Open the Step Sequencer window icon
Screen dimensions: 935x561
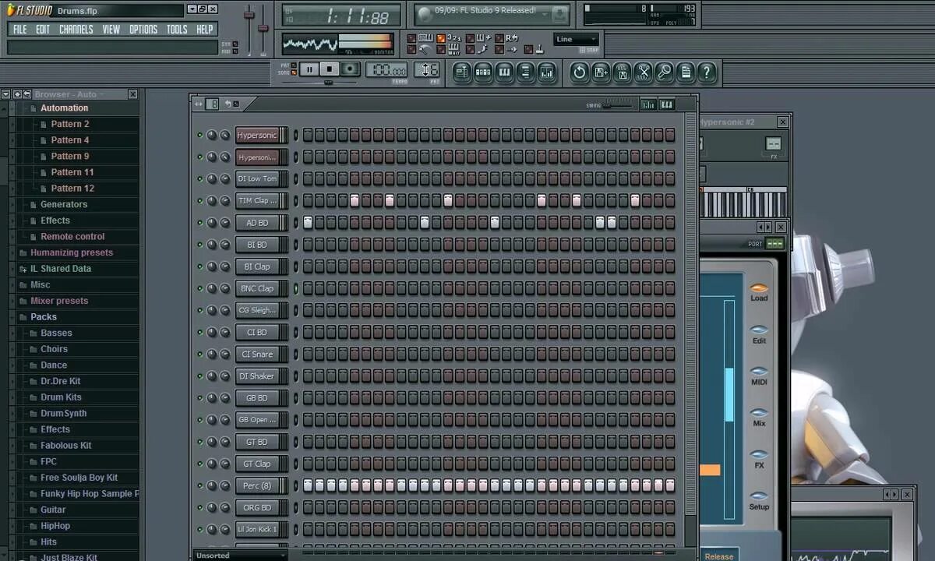pos(483,72)
